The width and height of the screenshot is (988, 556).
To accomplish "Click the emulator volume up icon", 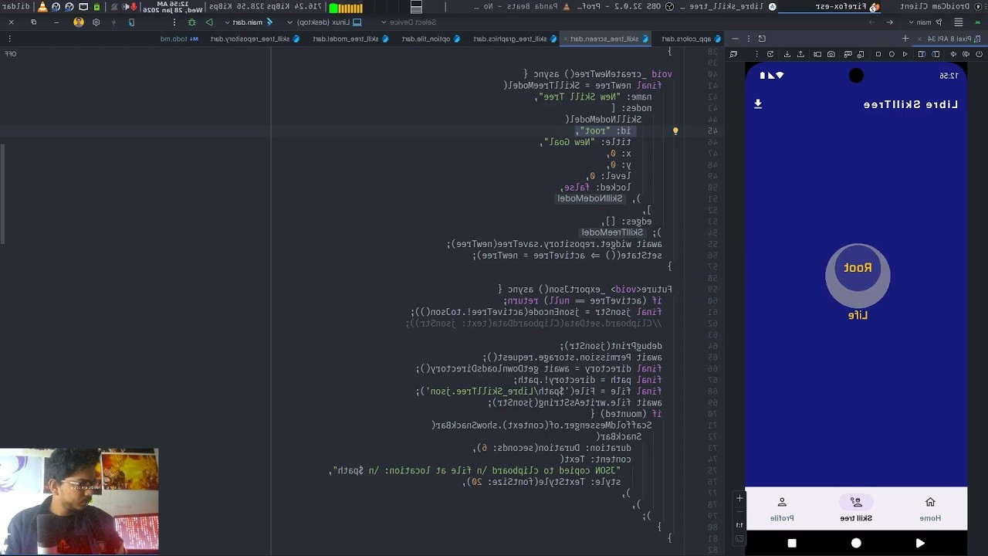I will (966, 54).
